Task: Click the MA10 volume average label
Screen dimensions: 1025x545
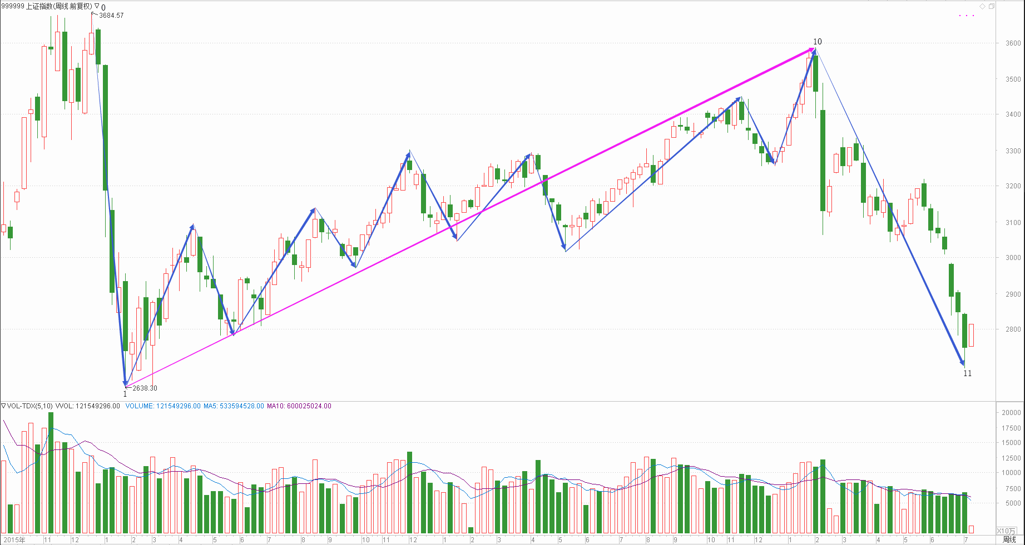Action: [299, 406]
